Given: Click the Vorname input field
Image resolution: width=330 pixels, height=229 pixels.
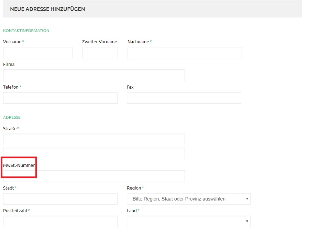Looking at the screenshot, I should click(x=38, y=53).
